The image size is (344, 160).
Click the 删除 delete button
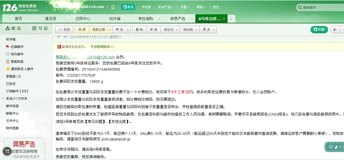click(139, 30)
